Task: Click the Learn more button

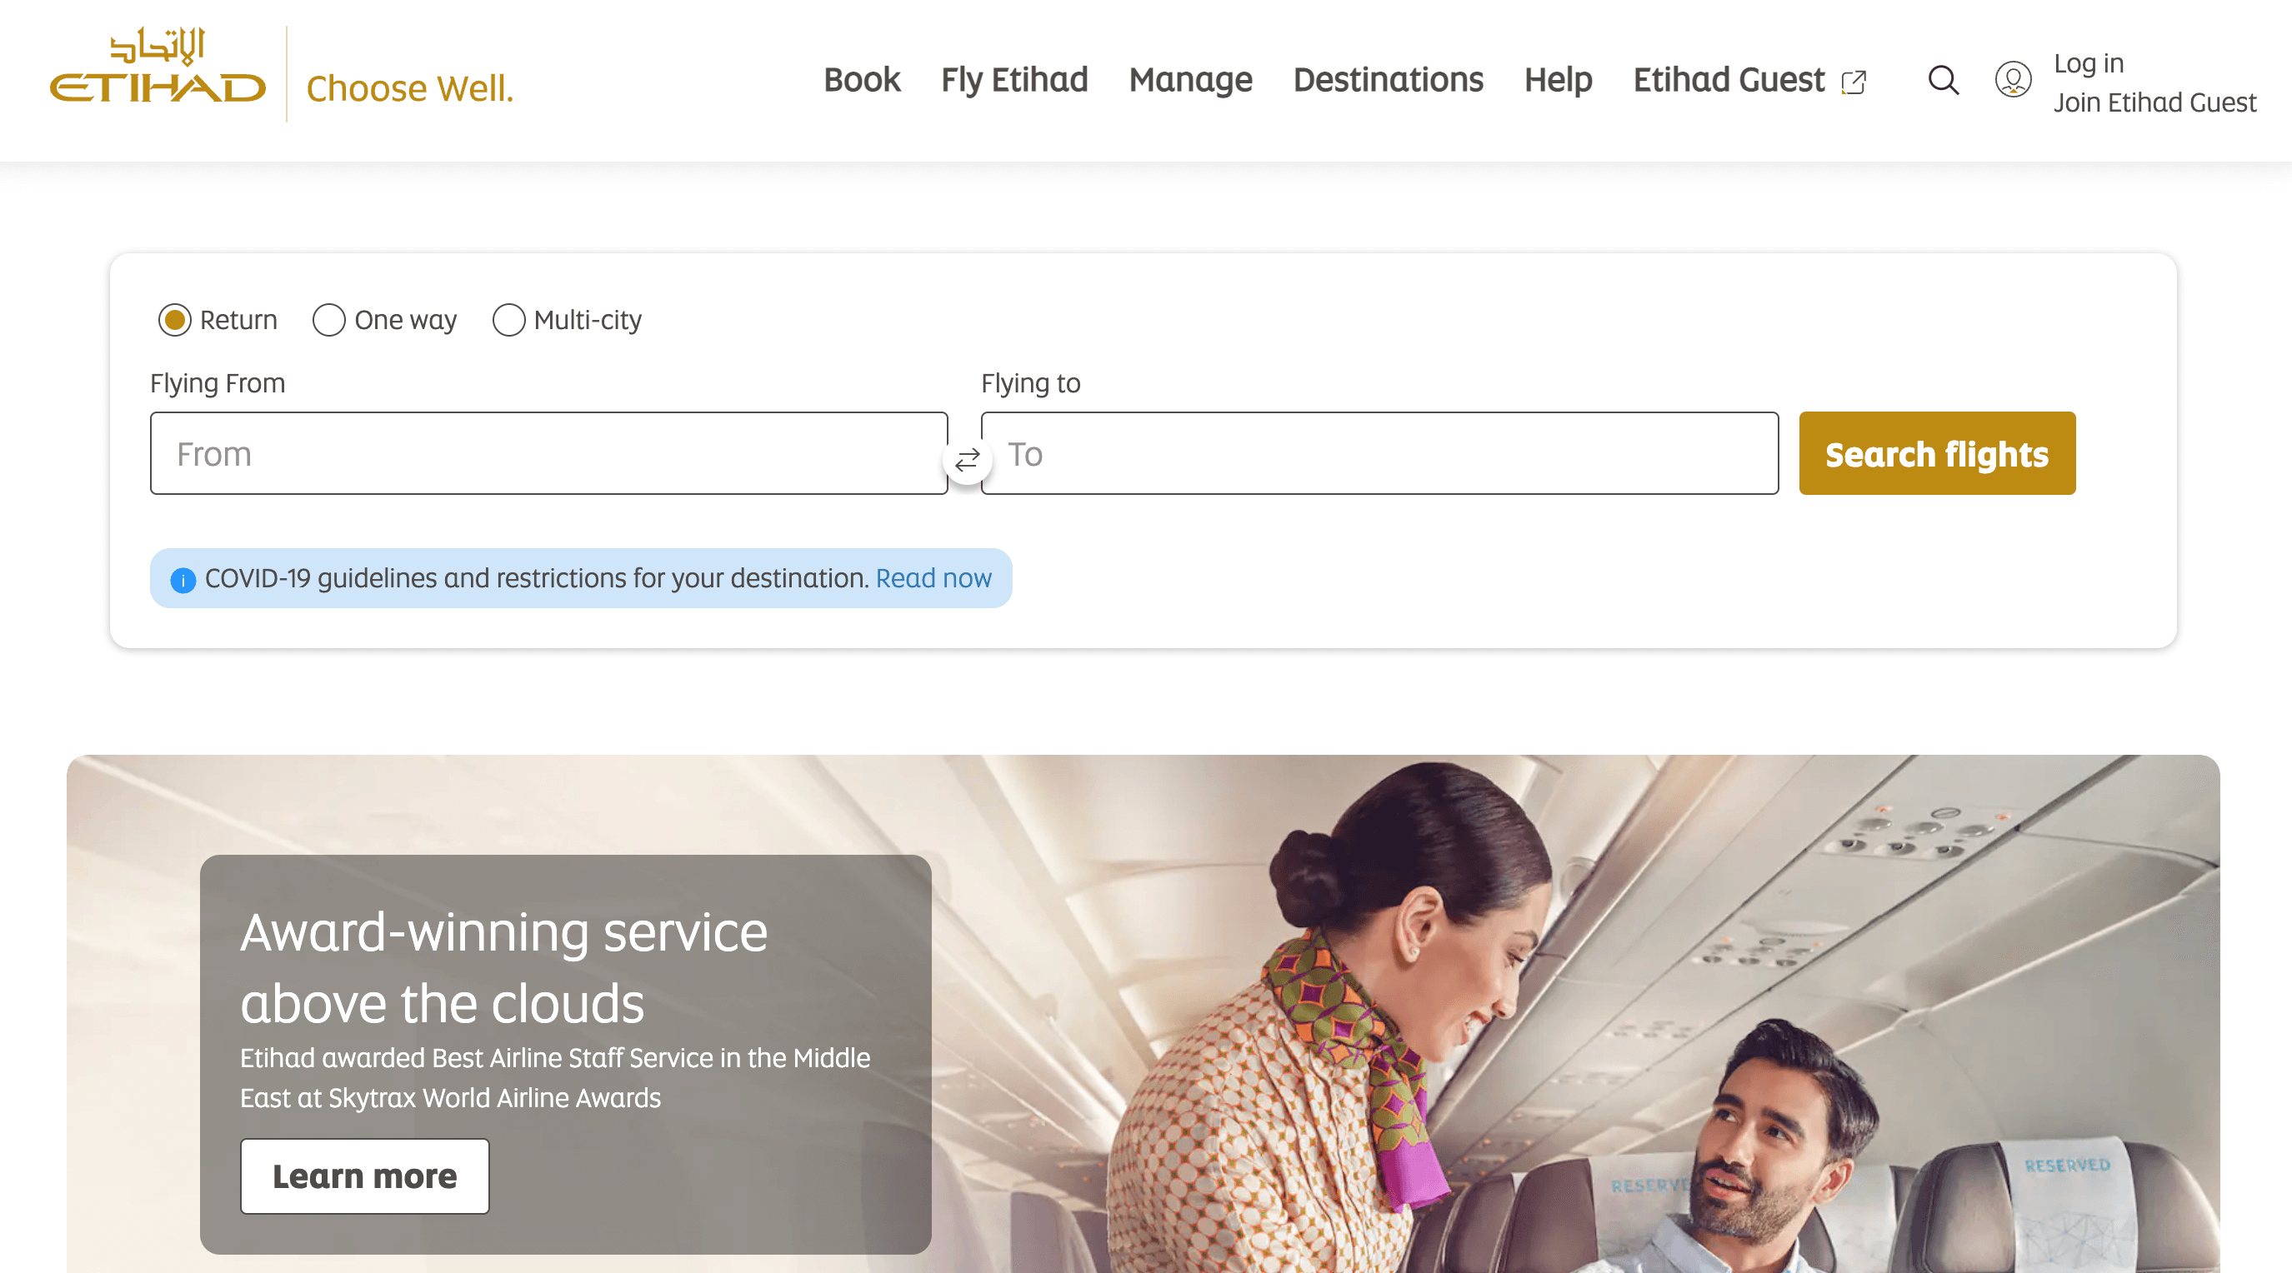Action: tap(365, 1176)
